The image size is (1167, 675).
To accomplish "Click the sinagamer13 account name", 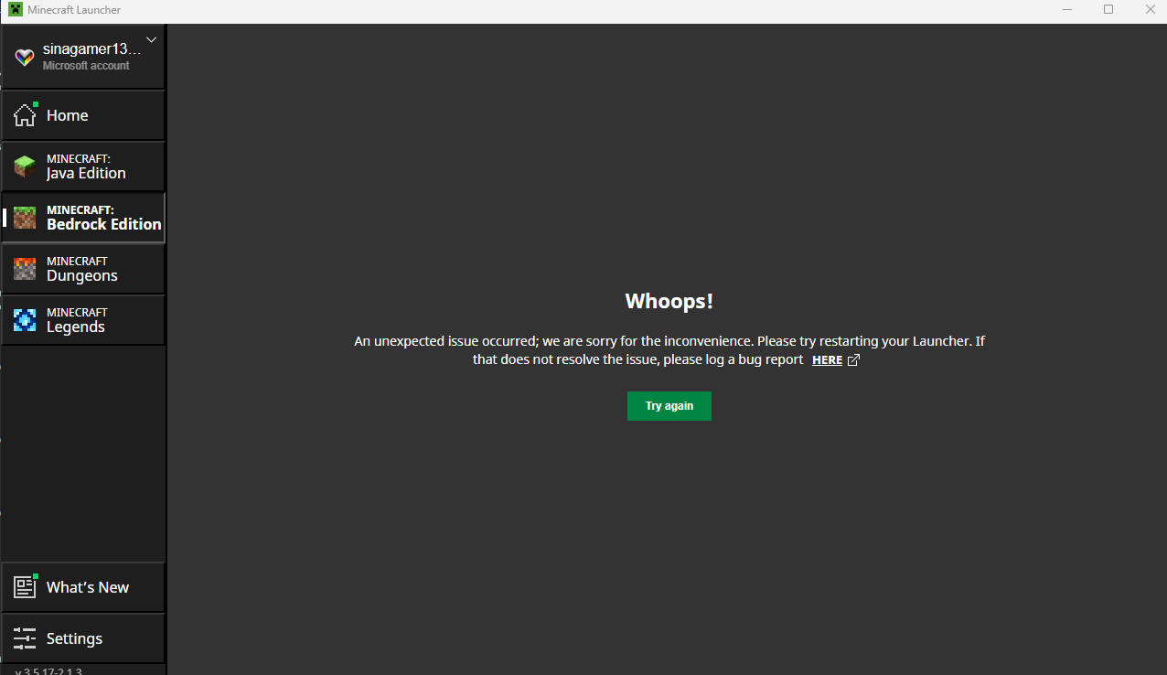I will [91, 49].
